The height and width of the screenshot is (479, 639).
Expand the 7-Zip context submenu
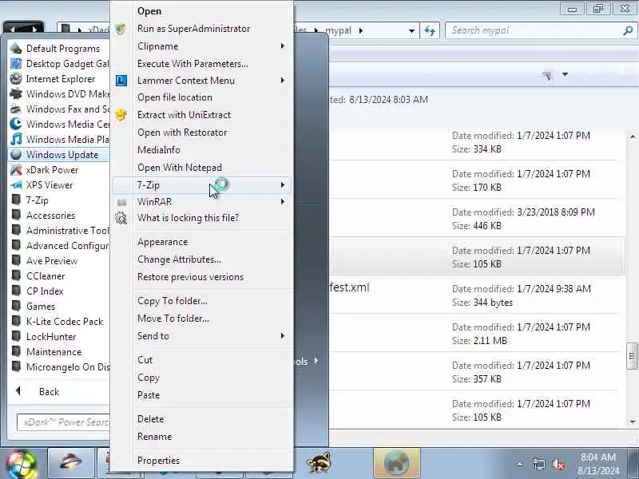tap(202, 185)
